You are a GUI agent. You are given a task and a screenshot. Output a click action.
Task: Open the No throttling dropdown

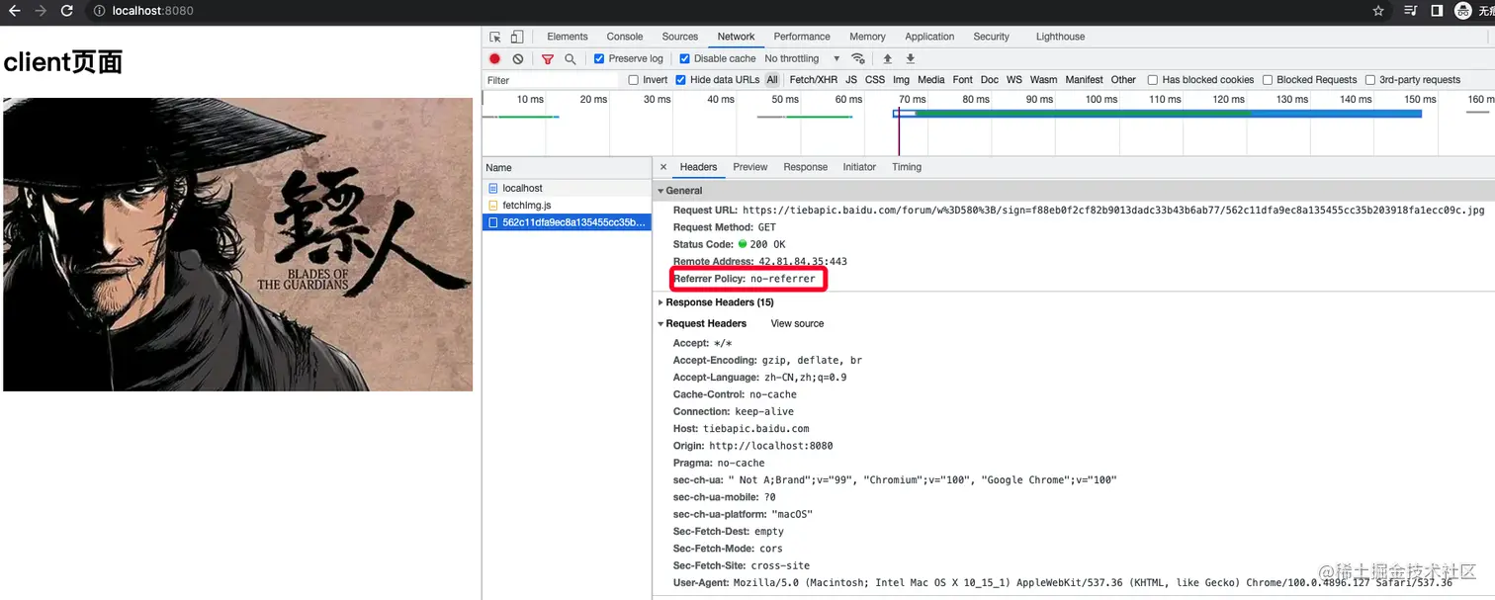802,58
